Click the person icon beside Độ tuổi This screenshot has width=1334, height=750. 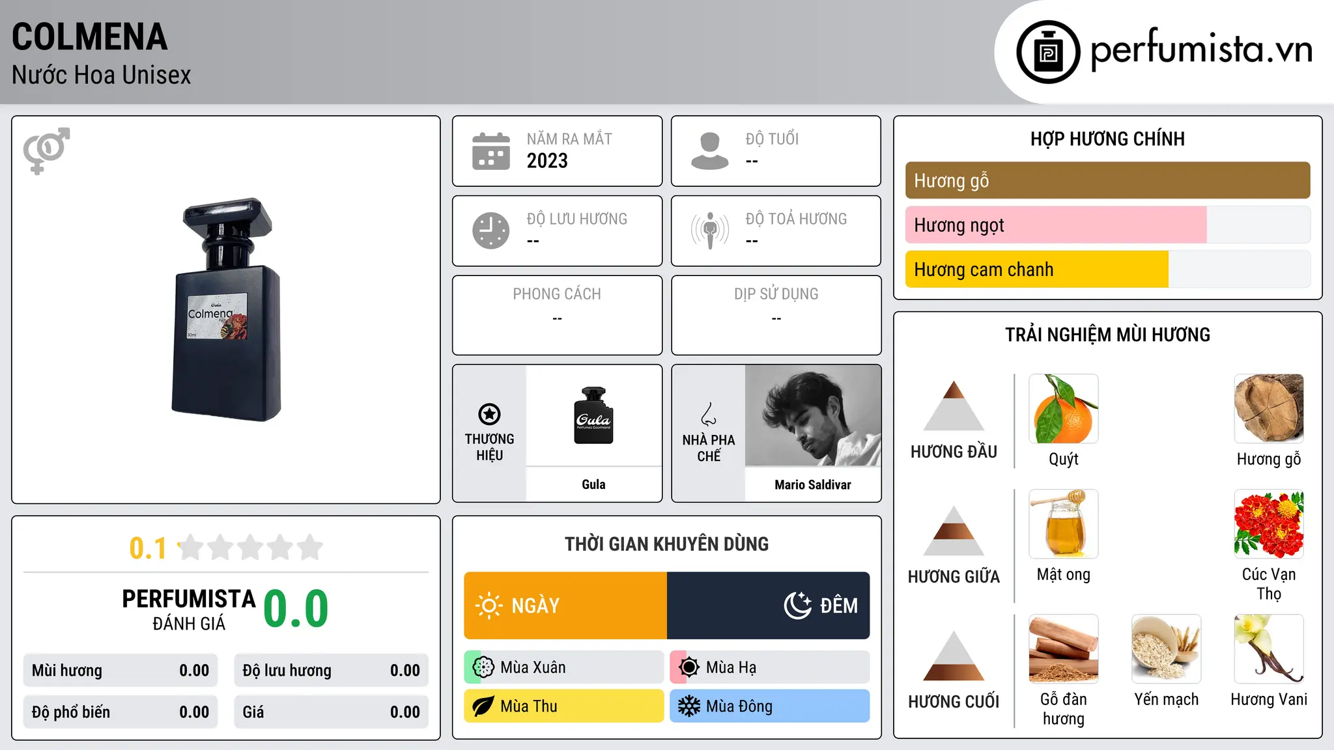[710, 151]
